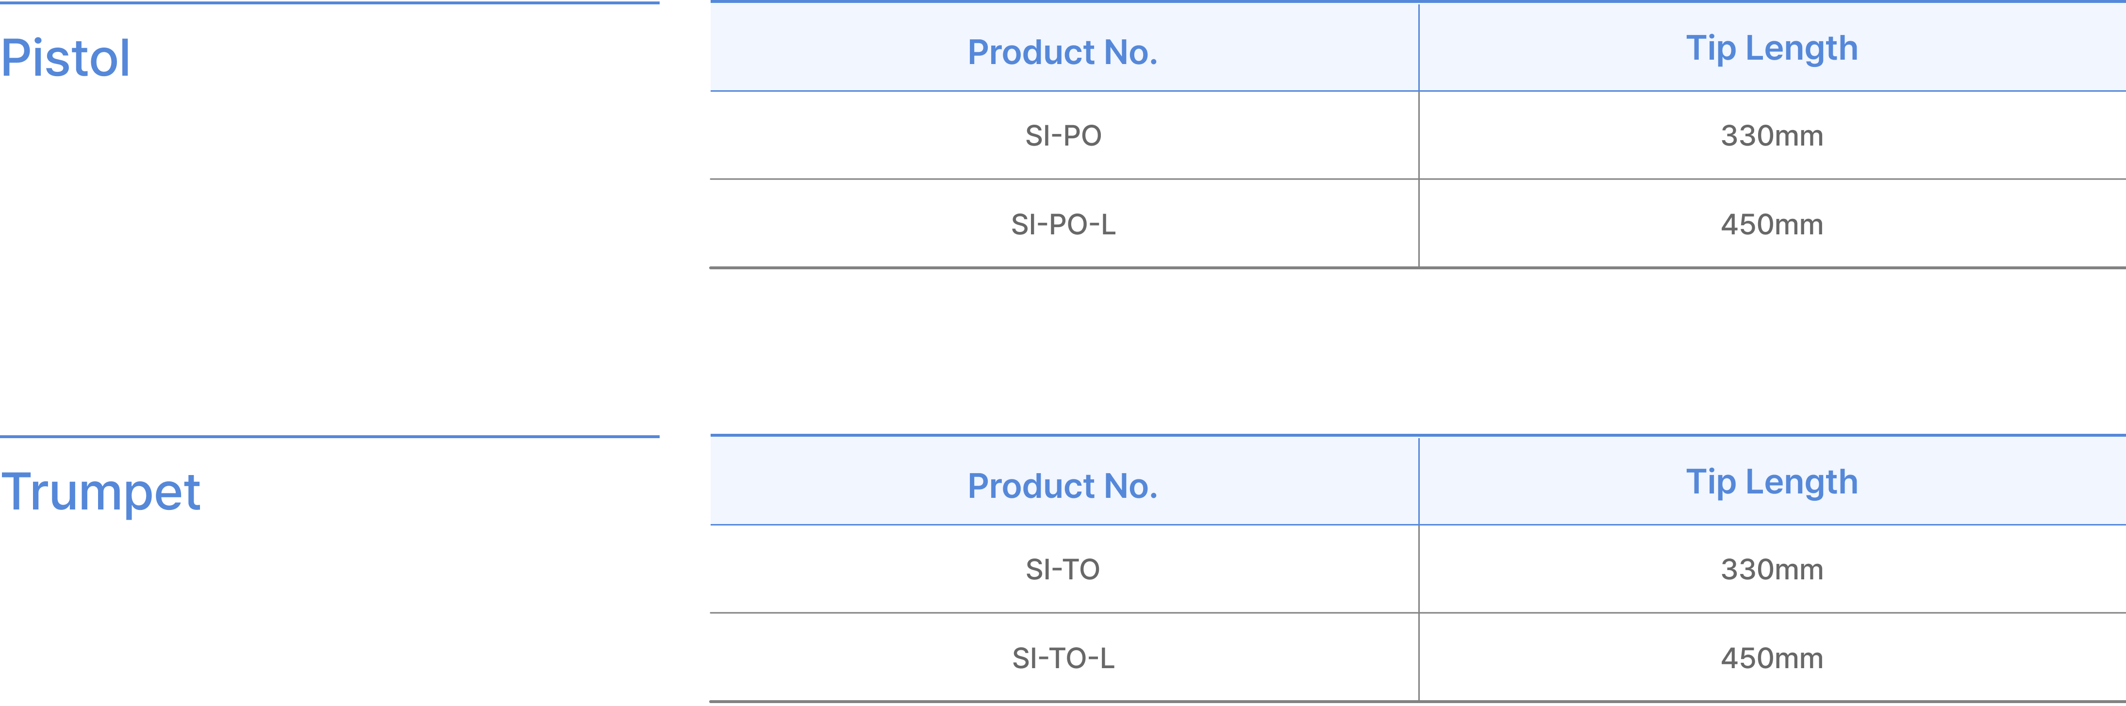Click the 330mm tip length for SI-TO
The image size is (2126, 706).
pos(1771,569)
